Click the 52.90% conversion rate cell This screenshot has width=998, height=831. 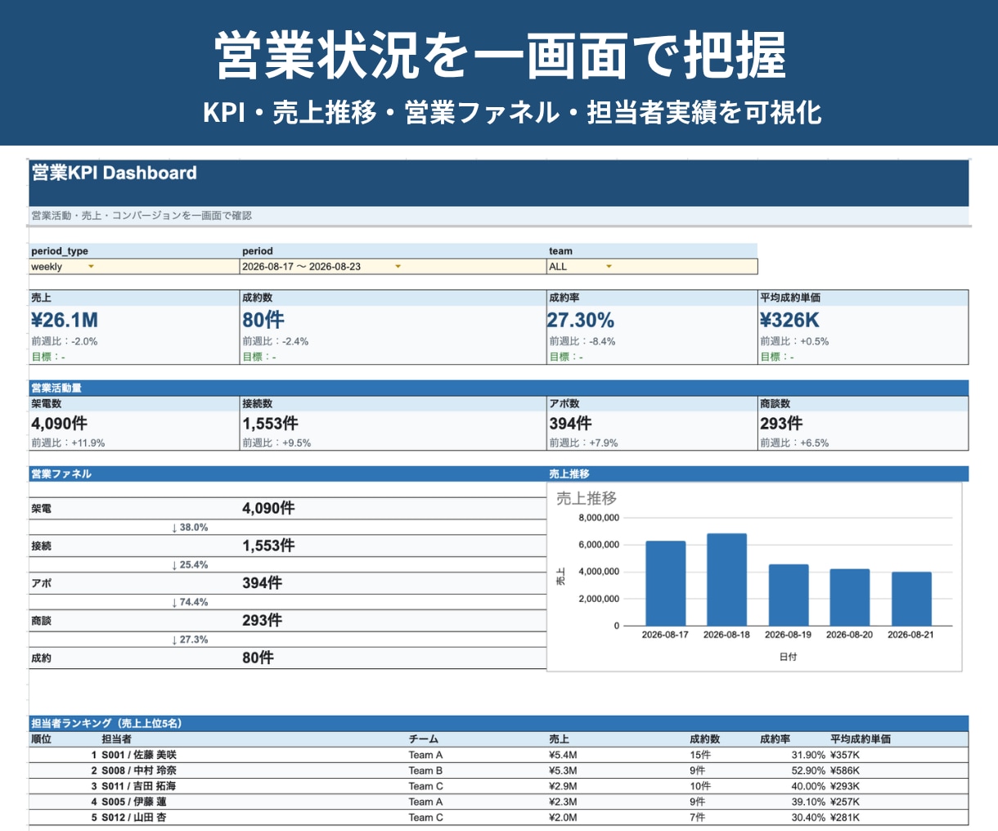tap(808, 770)
